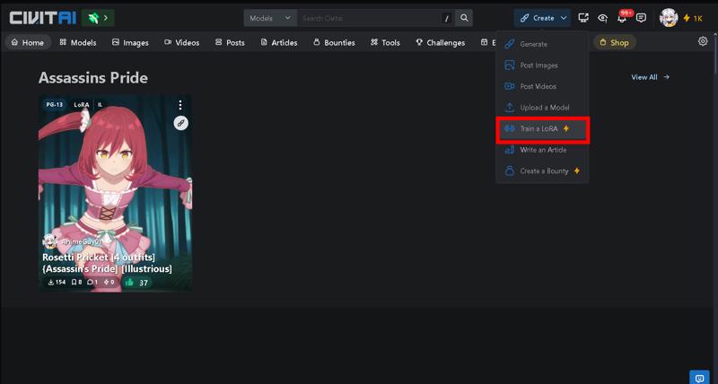Switch to the Images tab

pyautogui.click(x=130, y=42)
